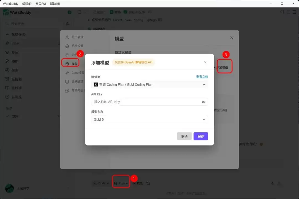Select the 模型 settings tab
This screenshot has width=299, height=199.
tap(71, 64)
